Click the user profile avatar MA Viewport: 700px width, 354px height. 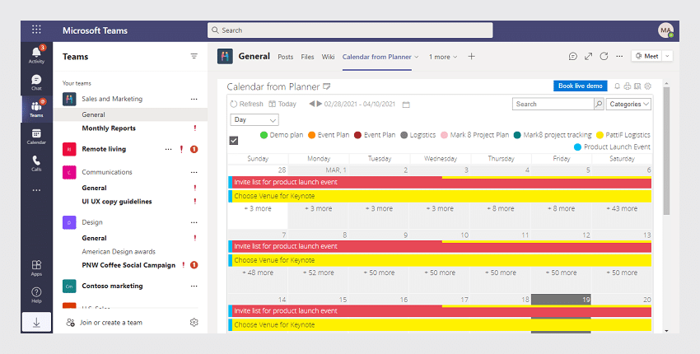pyautogui.click(x=665, y=30)
